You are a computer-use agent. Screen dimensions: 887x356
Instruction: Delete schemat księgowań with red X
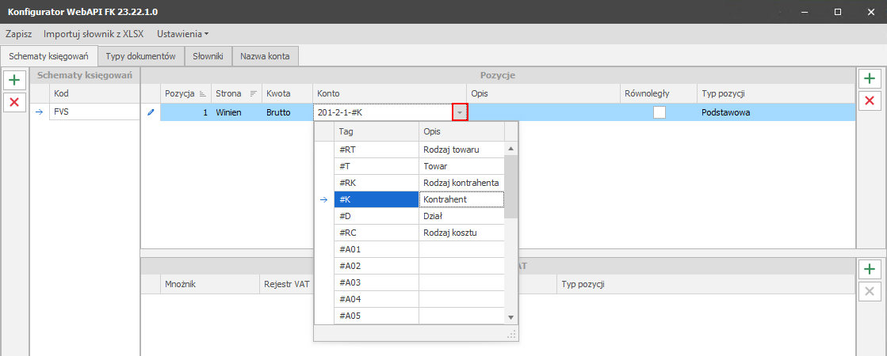(13, 102)
